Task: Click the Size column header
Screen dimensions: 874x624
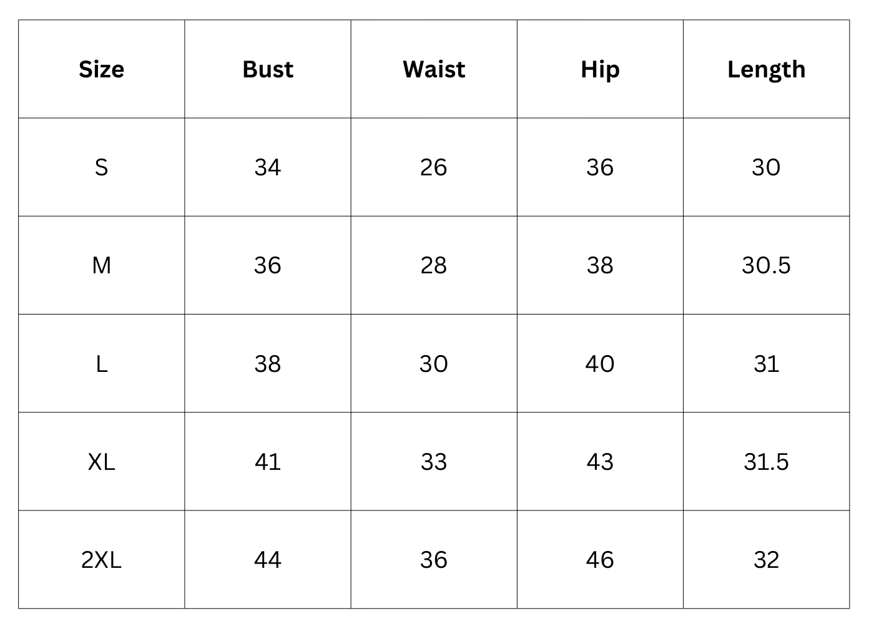Action: 101,69
